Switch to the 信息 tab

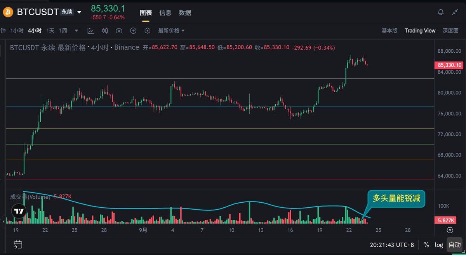[x=165, y=13]
